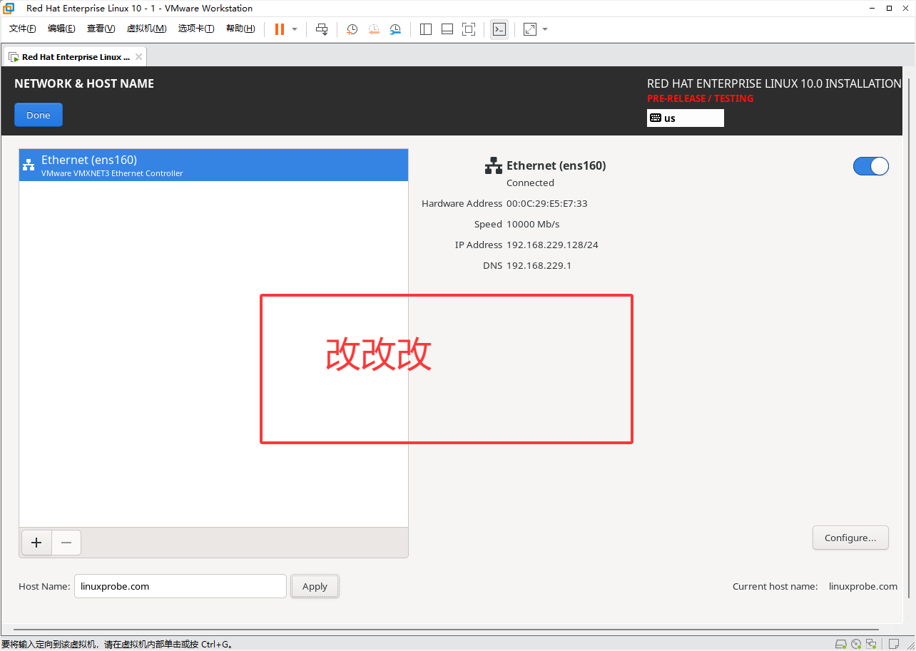Toggle the thumbnail bar layout icon
This screenshot has width=916, height=651.
click(447, 29)
